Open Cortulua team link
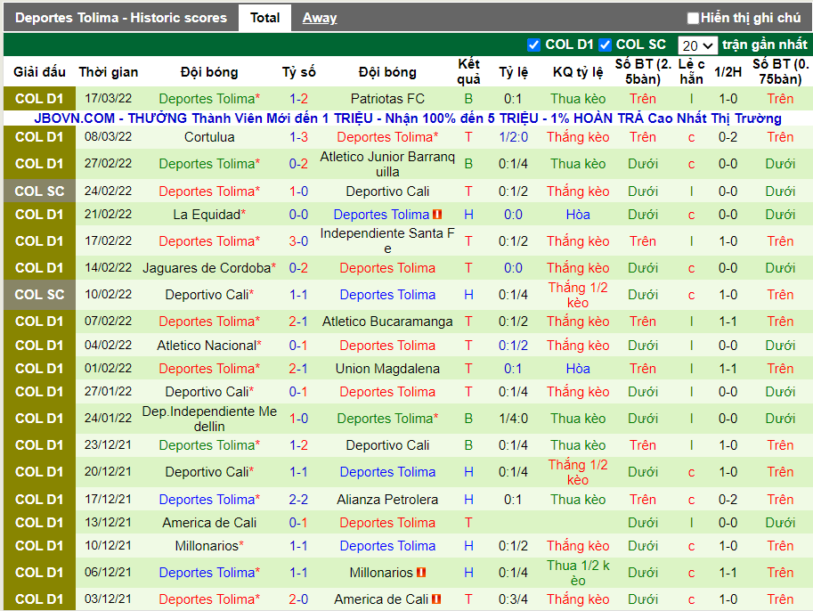 coord(209,137)
